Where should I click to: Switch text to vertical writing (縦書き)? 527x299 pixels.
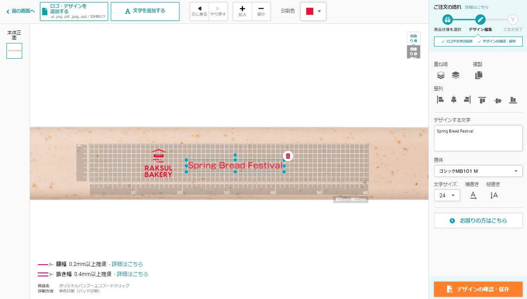click(494, 195)
